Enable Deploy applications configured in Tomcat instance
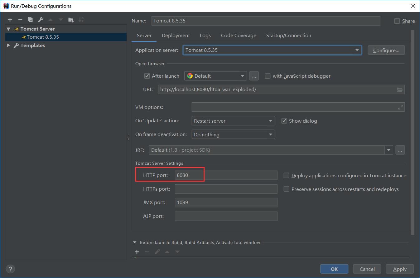Screen dimensions: 420x278 (x=286, y=175)
